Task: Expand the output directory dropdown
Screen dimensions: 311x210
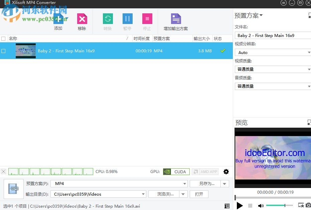Action: point(143,194)
